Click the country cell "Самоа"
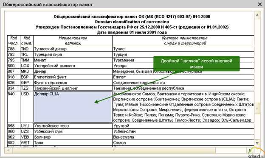 [183, 143]
